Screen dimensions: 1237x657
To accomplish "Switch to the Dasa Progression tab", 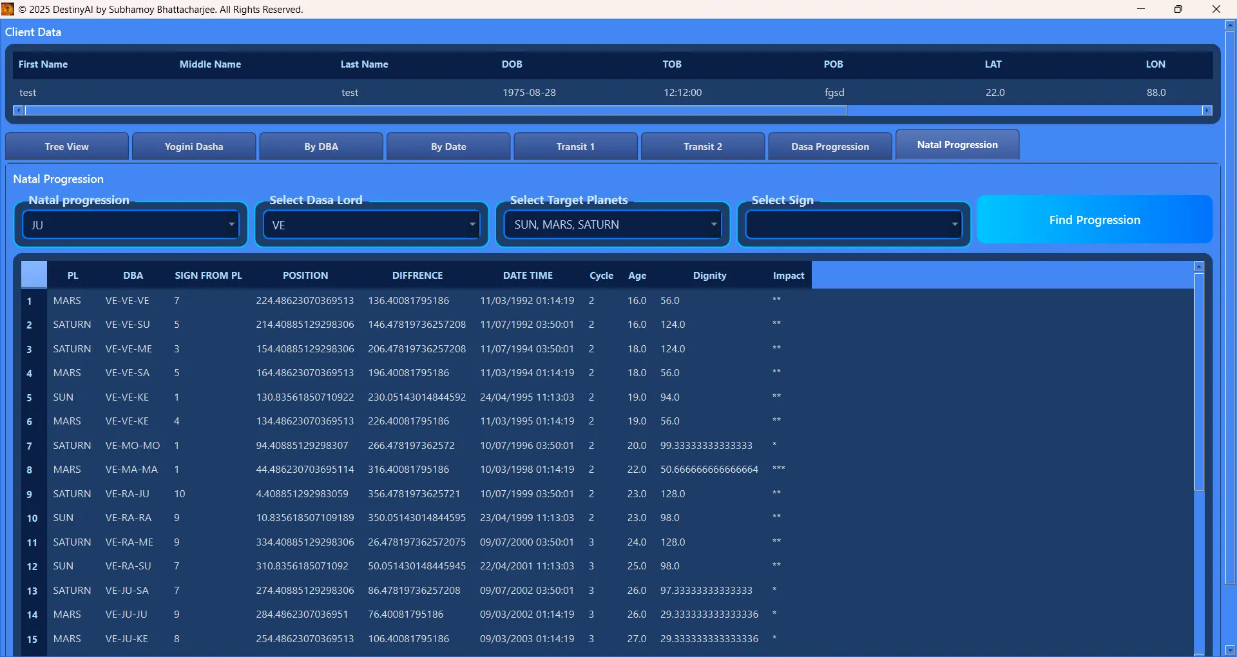I will pyautogui.click(x=830, y=146).
